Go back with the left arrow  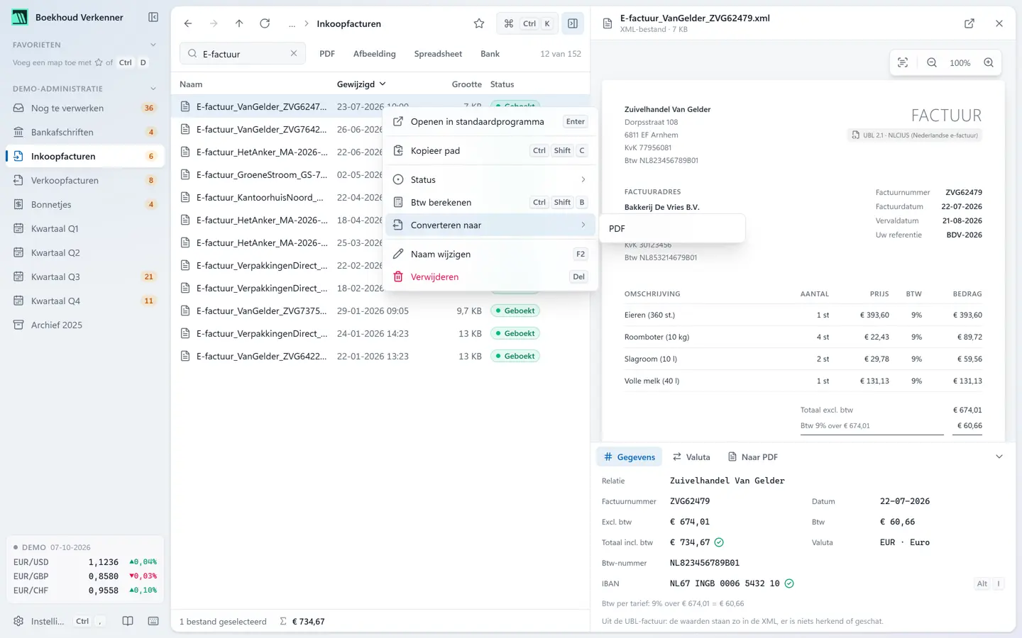pos(188,23)
